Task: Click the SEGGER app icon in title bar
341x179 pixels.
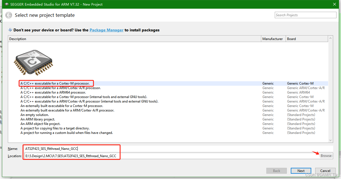Action: 6,4
